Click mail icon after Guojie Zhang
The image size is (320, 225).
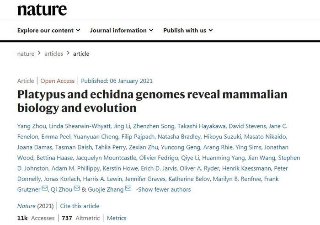coord(128,189)
